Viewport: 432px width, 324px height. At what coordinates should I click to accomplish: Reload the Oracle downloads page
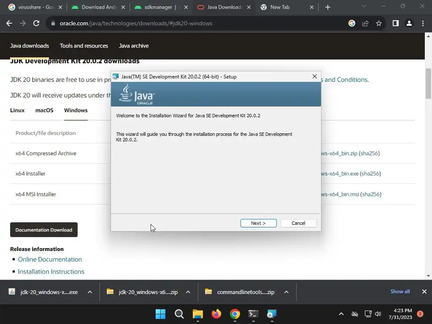(36, 24)
